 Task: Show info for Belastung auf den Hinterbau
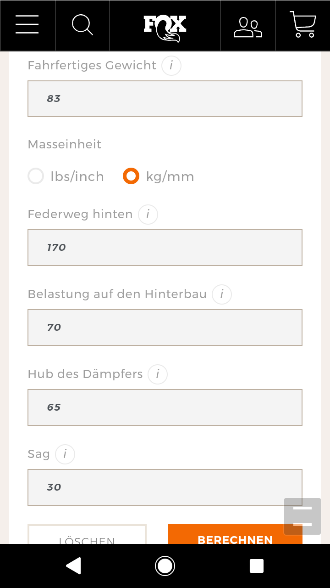tap(222, 294)
